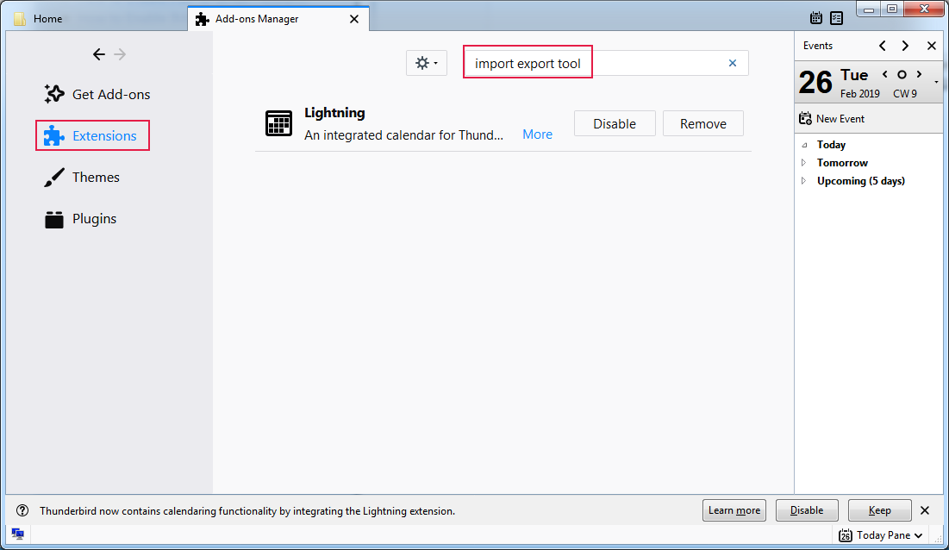Go forward using the right arrow
Screen dimensions: 949x550
point(120,54)
